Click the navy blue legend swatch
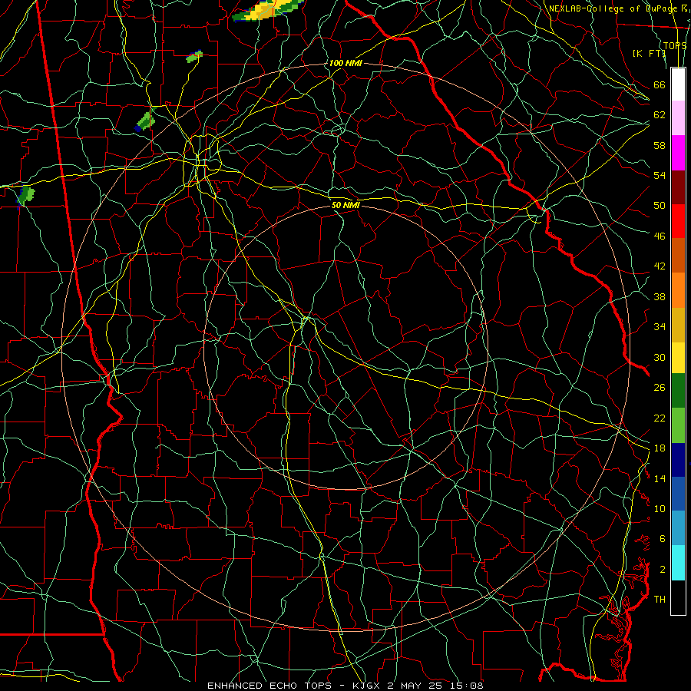Viewport: 691px width, 691px height. pyautogui.click(x=678, y=460)
